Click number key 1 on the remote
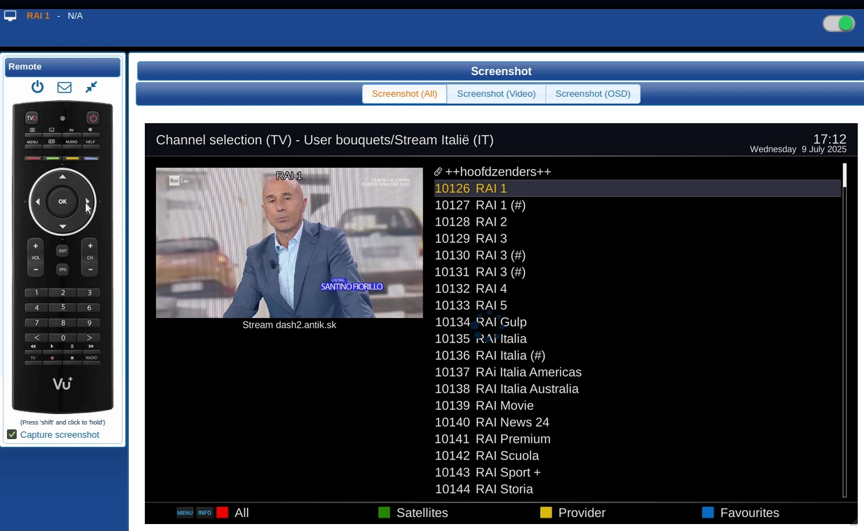Screen dimensions: 864x531 point(37,293)
